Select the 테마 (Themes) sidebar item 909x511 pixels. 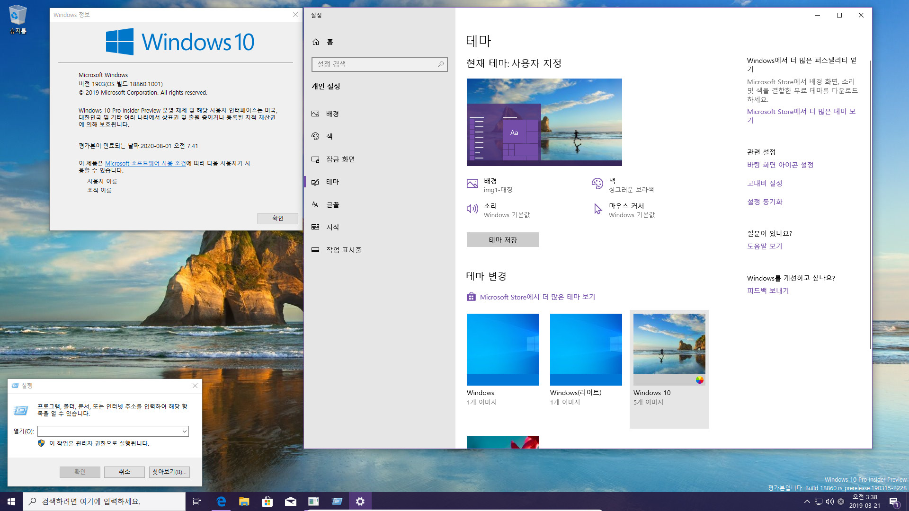(379, 182)
